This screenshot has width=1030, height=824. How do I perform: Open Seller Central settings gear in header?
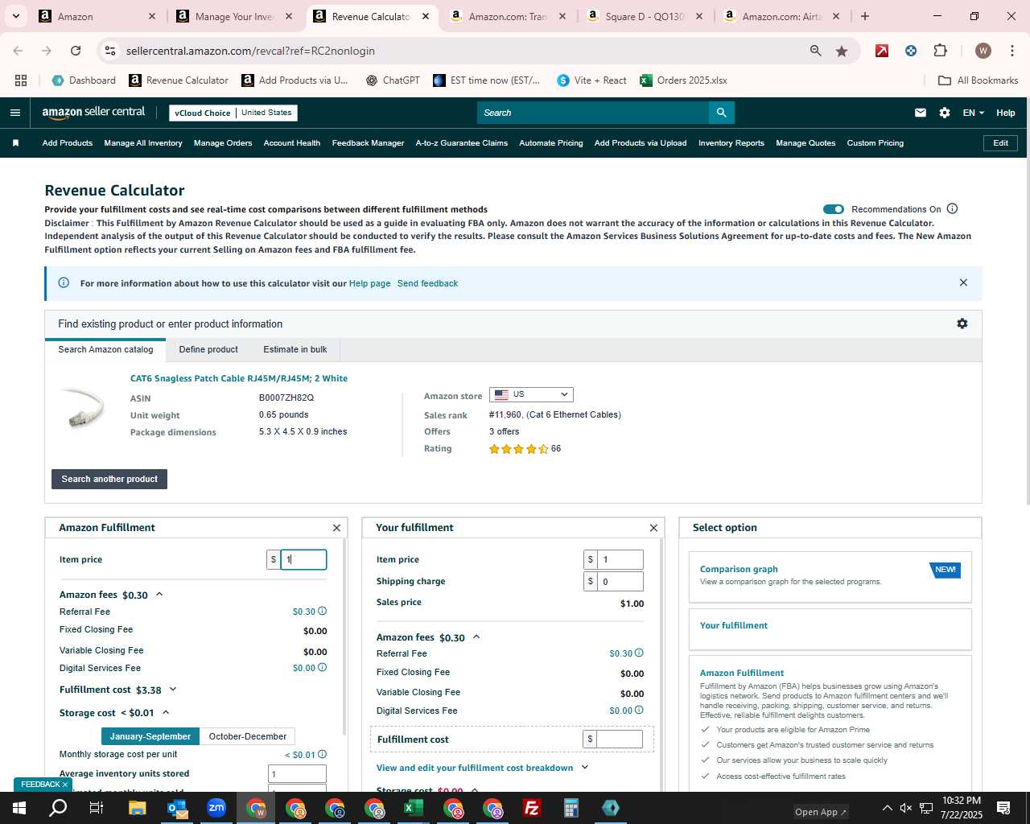[x=945, y=113]
